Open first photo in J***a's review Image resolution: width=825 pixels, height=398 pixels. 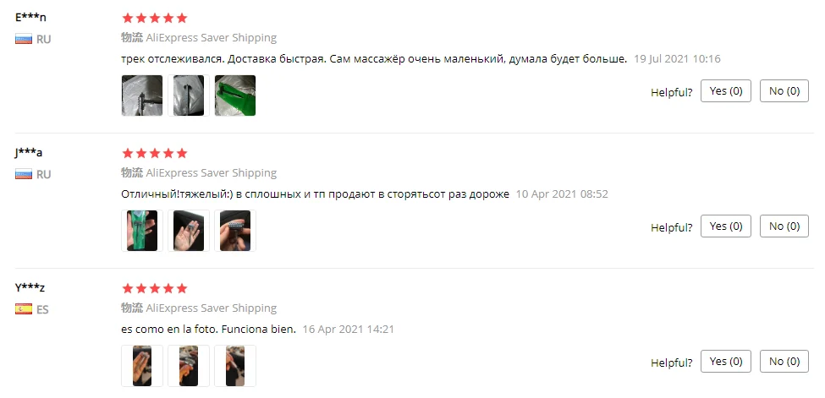click(x=142, y=231)
